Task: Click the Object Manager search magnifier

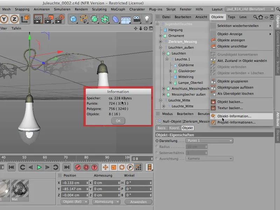Action: click(255, 17)
